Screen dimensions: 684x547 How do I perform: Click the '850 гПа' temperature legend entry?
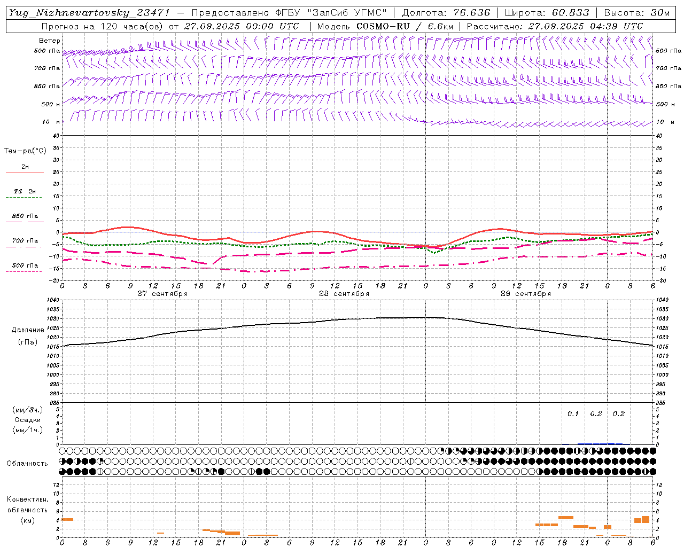[25, 216]
